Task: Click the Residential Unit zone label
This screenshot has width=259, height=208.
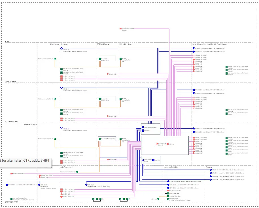Action: click(30, 125)
